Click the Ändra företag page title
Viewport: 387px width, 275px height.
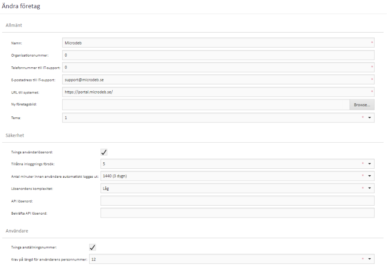21,6
